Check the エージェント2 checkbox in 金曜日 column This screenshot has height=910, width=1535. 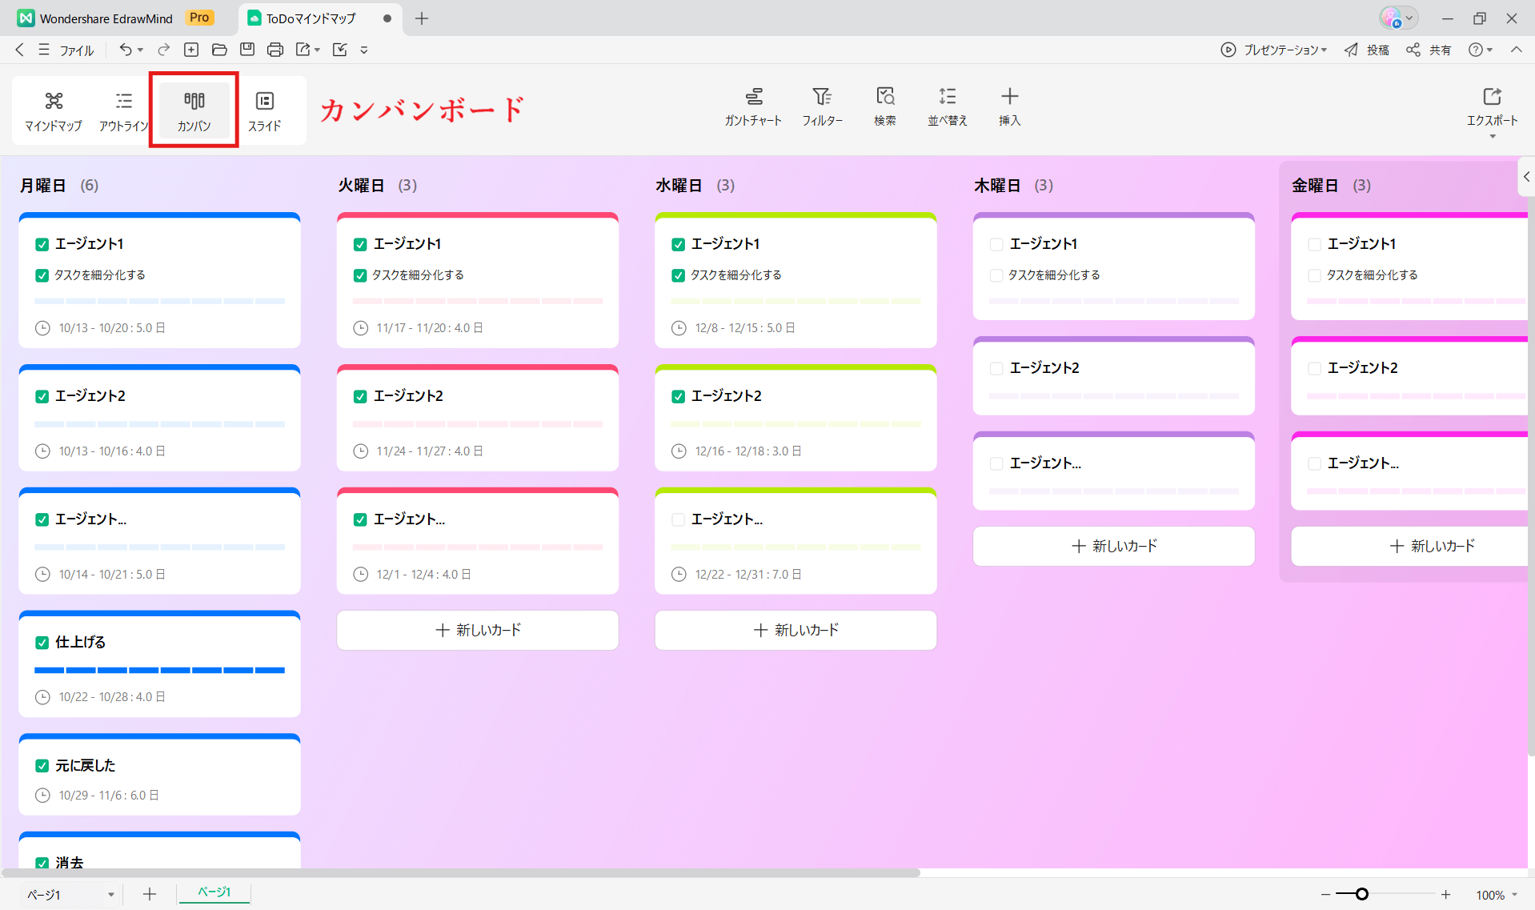(1313, 368)
